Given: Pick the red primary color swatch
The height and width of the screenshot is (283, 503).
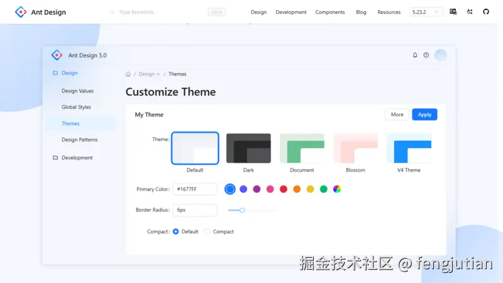Looking at the screenshot, I should click(284, 189).
